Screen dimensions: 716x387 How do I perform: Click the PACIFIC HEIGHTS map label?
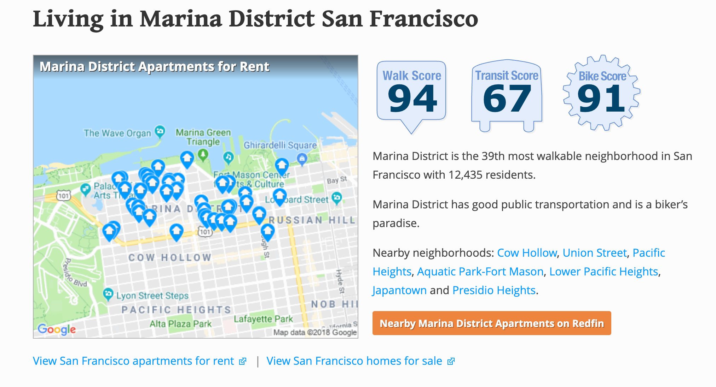coord(176,310)
